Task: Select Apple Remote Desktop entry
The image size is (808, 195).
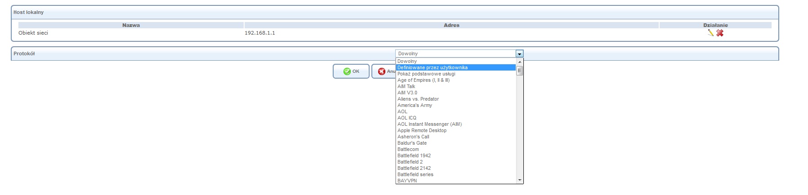Action: pos(456,130)
